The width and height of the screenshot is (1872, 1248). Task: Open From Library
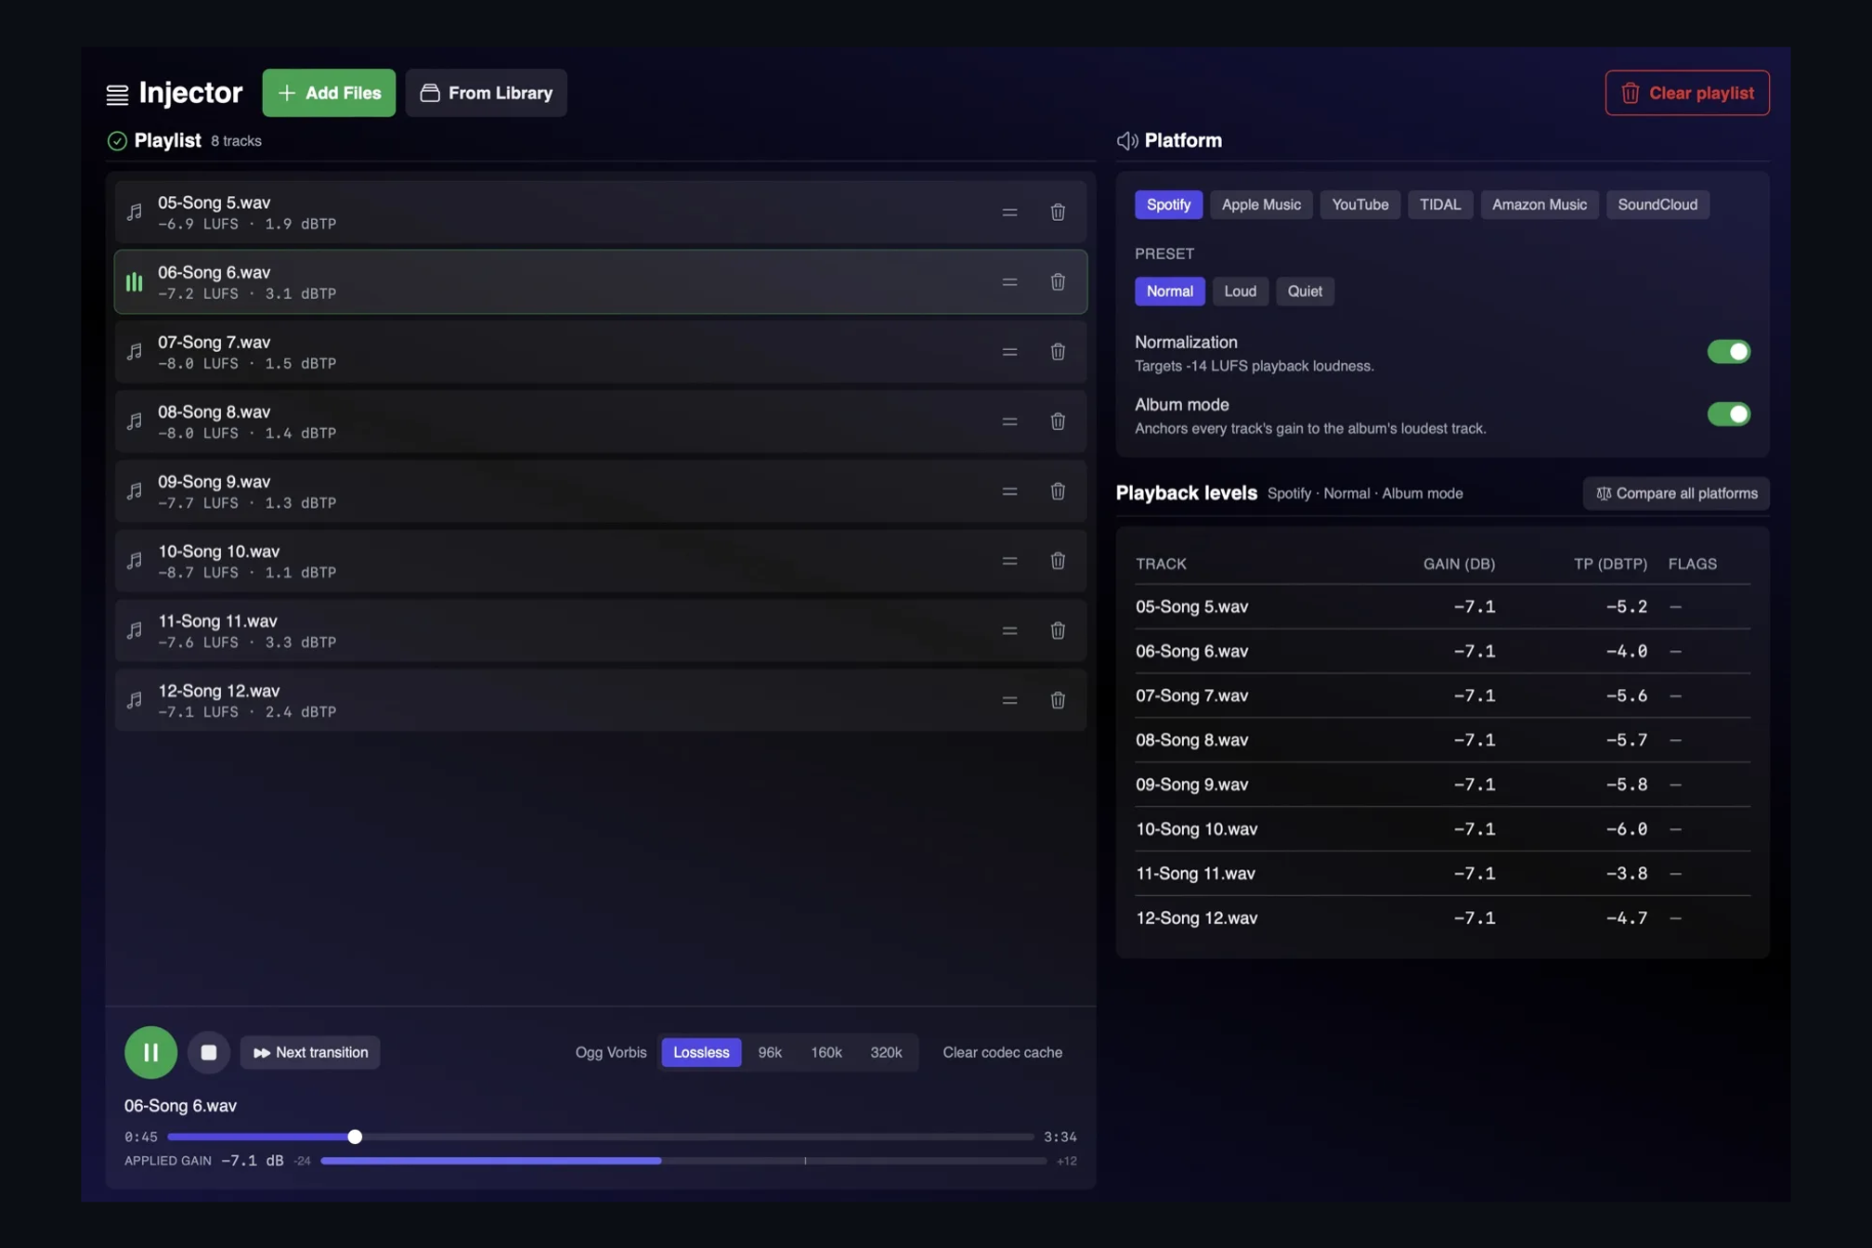coord(486,93)
